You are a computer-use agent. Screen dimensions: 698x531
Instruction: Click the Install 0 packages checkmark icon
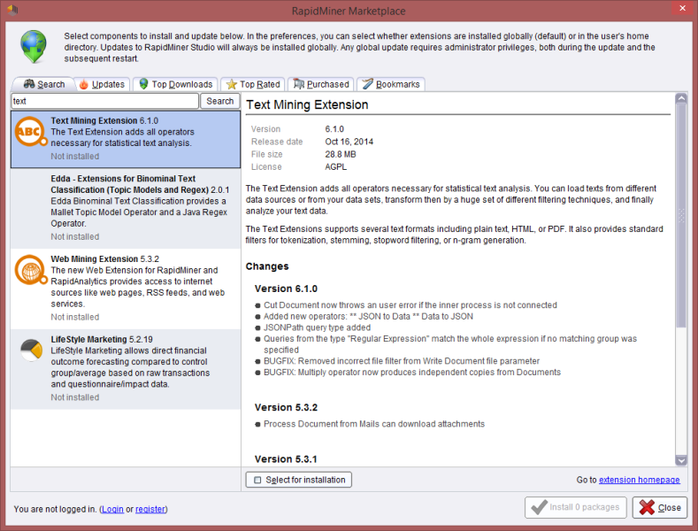539,507
